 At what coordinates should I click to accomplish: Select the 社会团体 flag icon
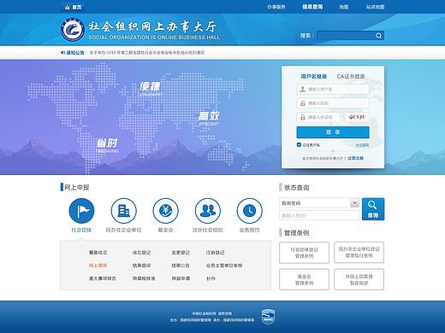[81, 211]
